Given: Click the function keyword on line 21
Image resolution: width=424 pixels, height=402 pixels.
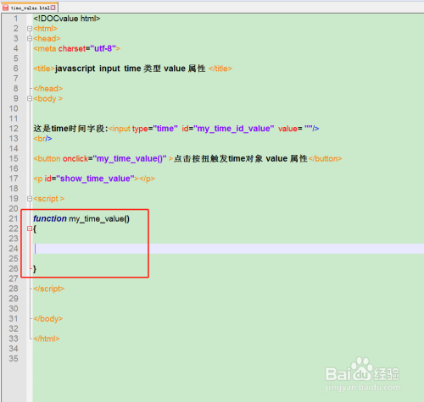Looking at the screenshot, I should click(x=50, y=218).
